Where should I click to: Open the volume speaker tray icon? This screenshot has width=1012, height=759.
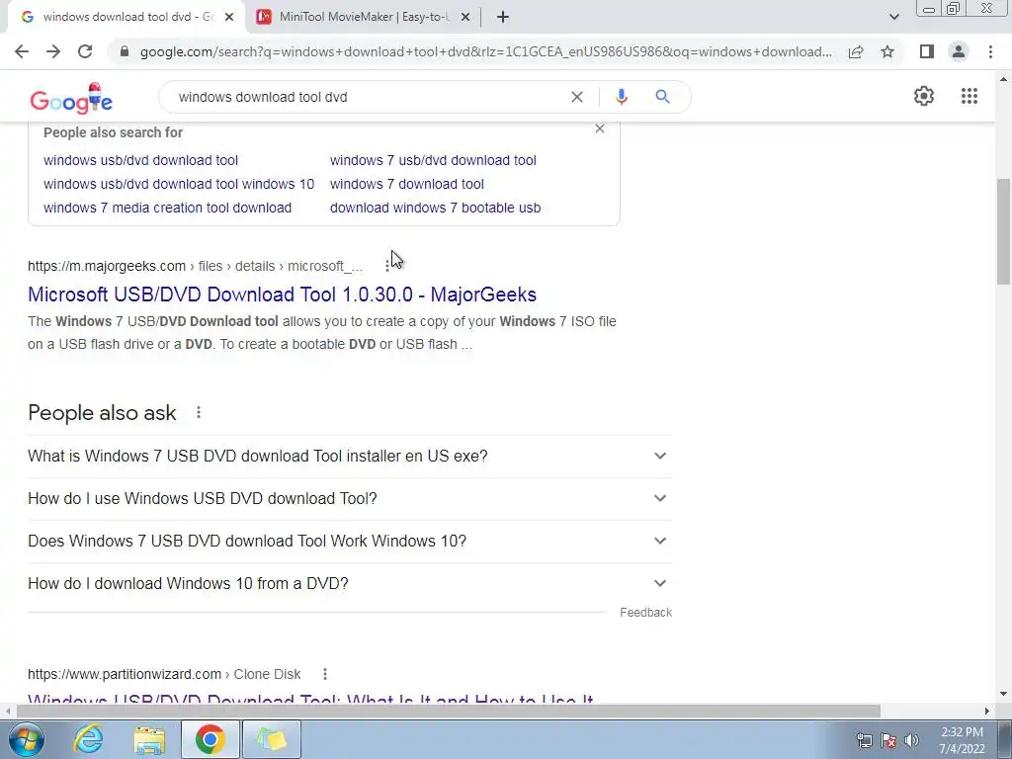point(911,739)
